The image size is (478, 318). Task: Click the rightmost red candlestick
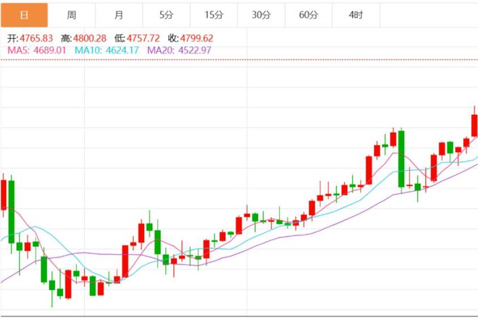(474, 126)
